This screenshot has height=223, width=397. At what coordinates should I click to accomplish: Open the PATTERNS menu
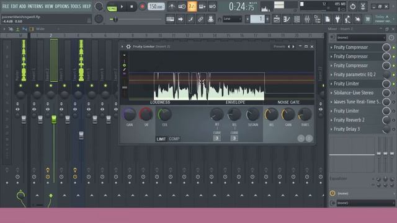[35, 6]
